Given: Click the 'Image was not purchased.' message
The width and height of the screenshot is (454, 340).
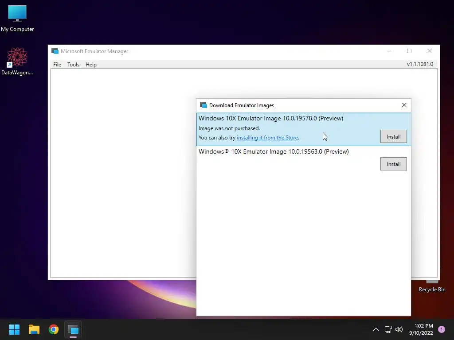Looking at the screenshot, I should click(x=229, y=128).
